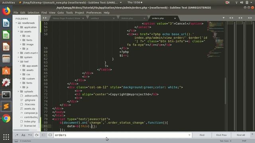255x143 pixels.
Task: Change syntax via PHP in status bar
Action: pyautogui.click(x=244, y=141)
